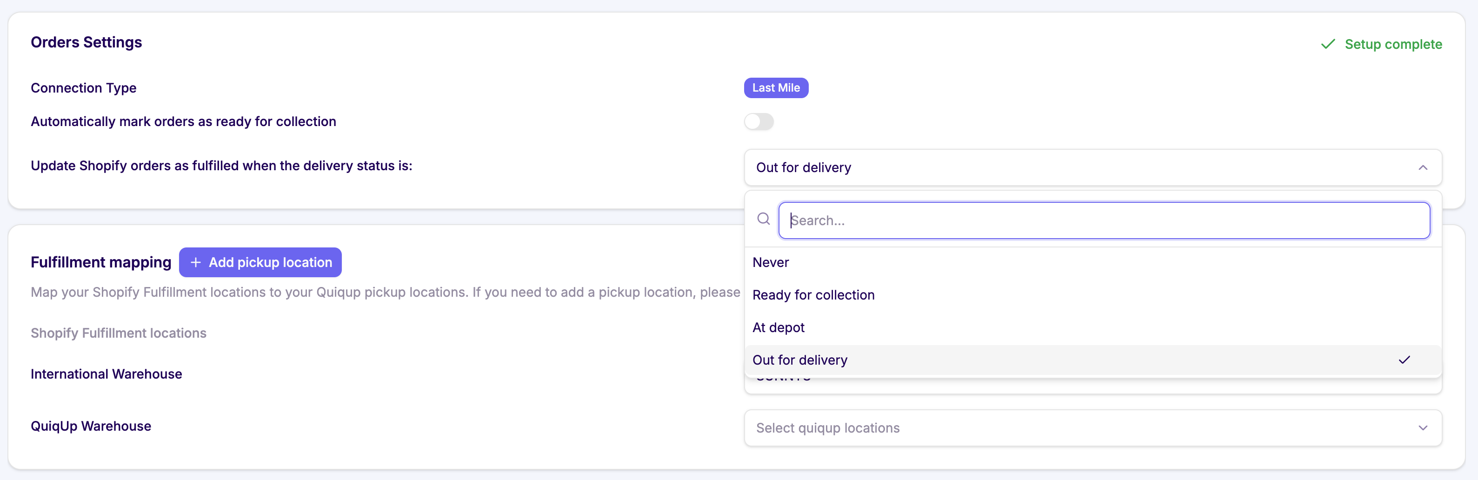Click the checkmark next to Out for delivery option
The width and height of the screenshot is (1478, 480).
coord(1404,360)
